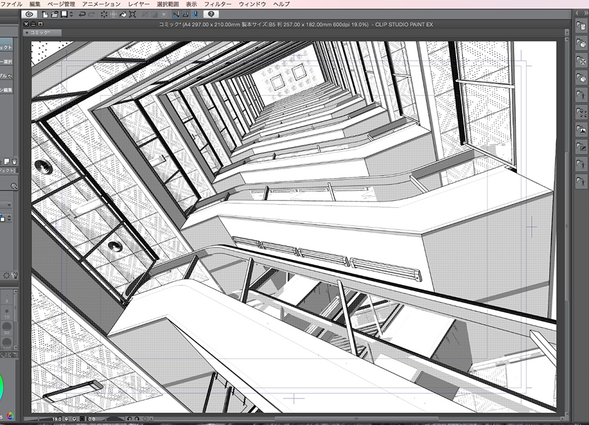Open the pose figure material folder

581,95
